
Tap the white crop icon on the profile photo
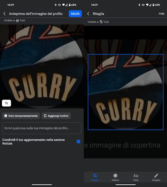point(7,103)
